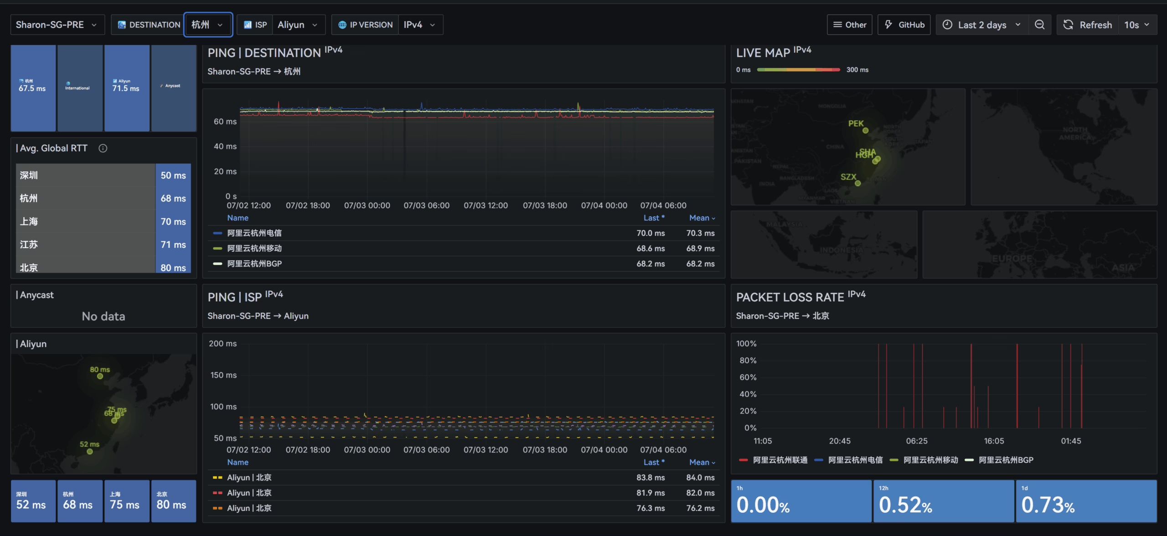1167x536 pixels.
Task: Click the SZX marker on live map
Action: point(857,183)
